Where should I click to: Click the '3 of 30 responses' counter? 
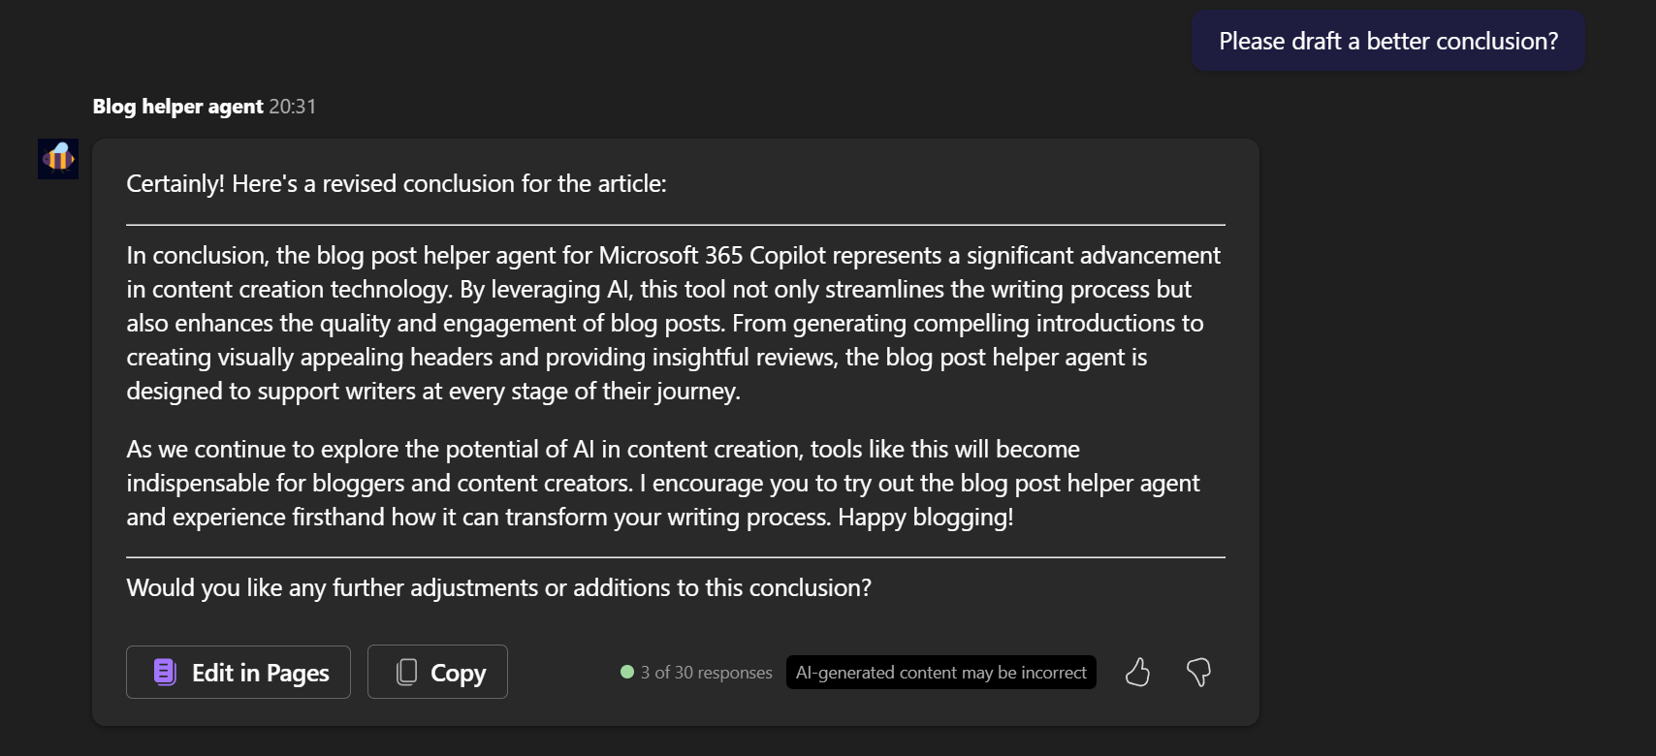pyautogui.click(x=706, y=673)
